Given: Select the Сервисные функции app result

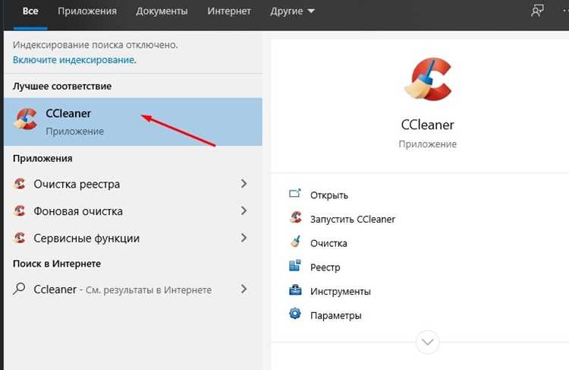Looking at the screenshot, I should (133, 238).
